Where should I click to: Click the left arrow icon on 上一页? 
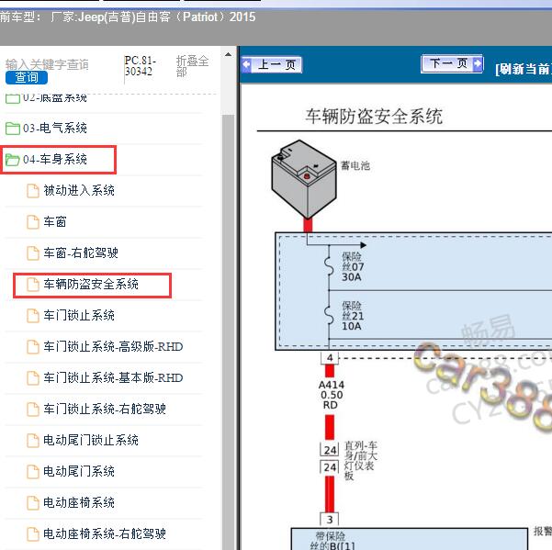[246, 65]
